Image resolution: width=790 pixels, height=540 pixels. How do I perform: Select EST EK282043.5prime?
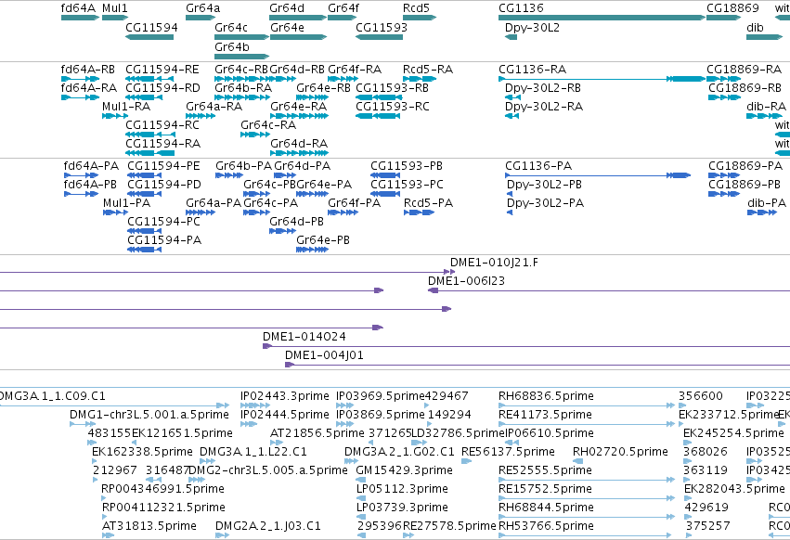click(x=734, y=489)
